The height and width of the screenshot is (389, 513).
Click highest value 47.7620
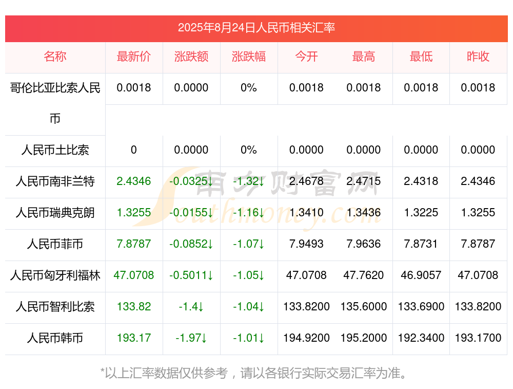point(364,275)
